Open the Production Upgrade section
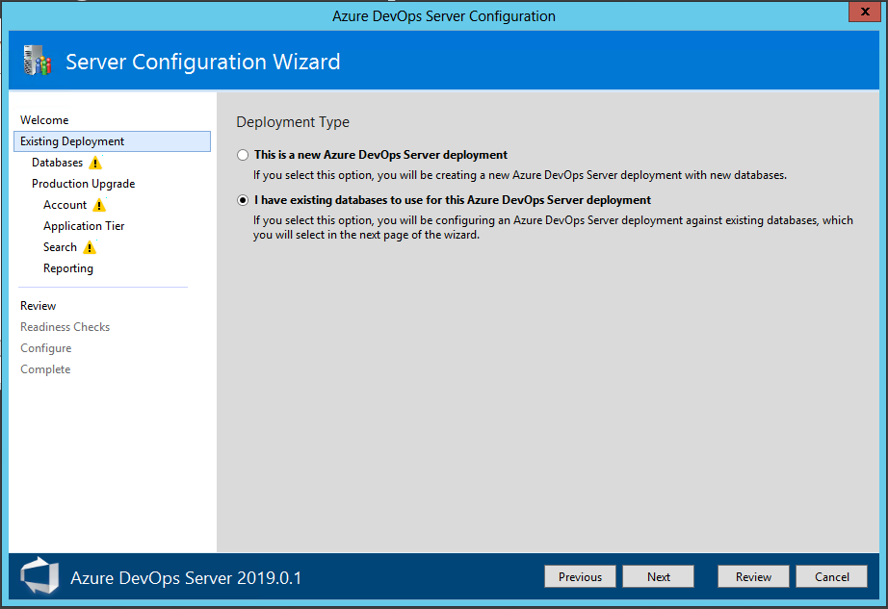 (x=83, y=184)
